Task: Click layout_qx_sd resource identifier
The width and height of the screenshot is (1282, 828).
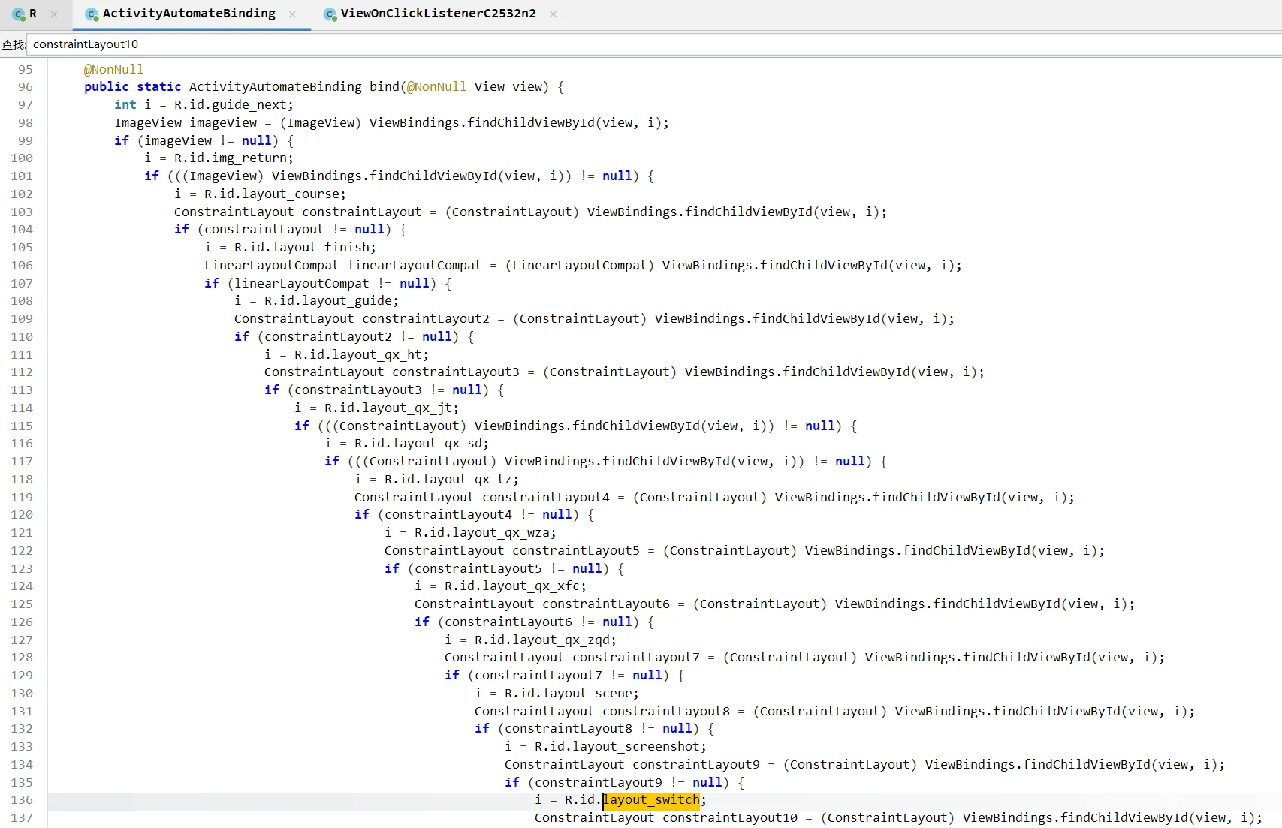Action: click(x=436, y=444)
